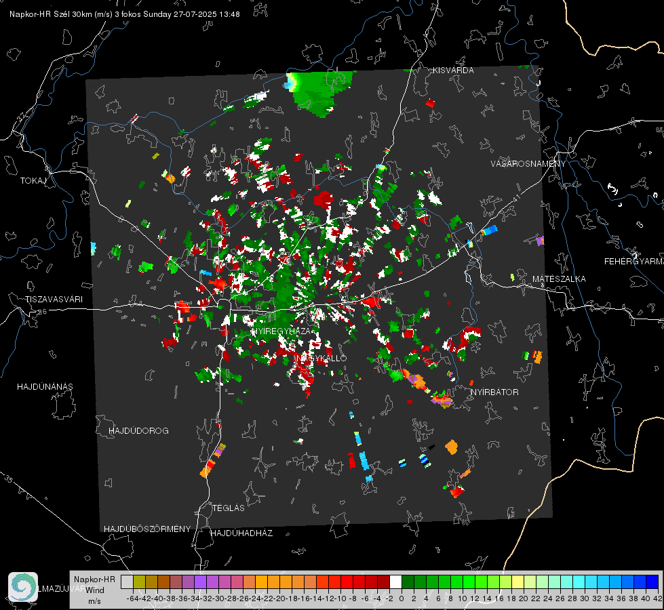Click the TISZAVASVÁRI city label
Screen dimensions: 664x610
coord(54,300)
